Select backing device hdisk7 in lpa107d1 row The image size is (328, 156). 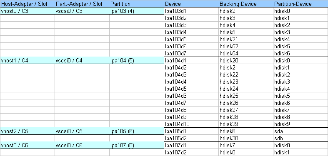tap(246, 145)
